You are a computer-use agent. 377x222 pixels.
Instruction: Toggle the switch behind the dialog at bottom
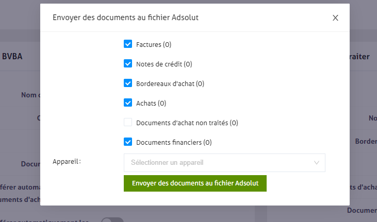click(x=112, y=220)
